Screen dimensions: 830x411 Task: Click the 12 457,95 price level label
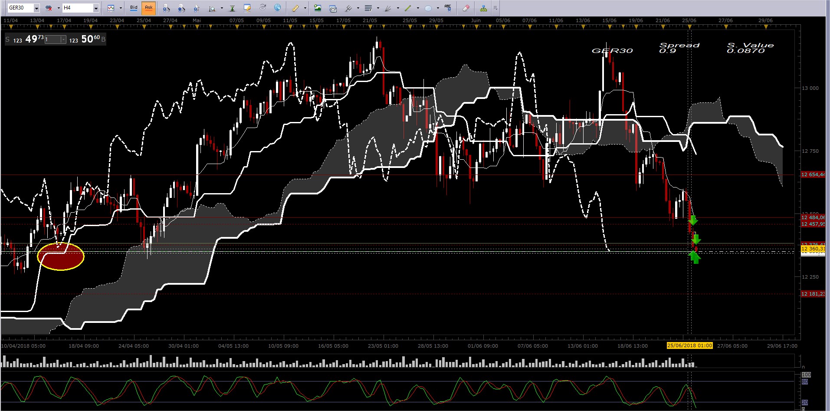(x=813, y=224)
